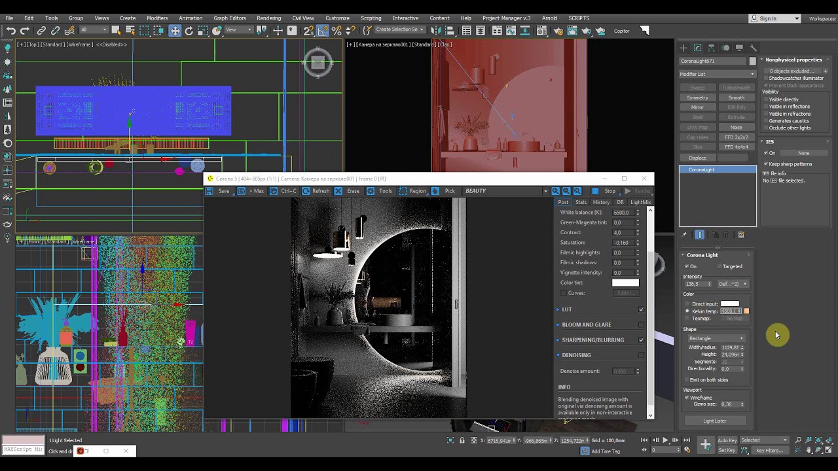Open the Direct input color swatch
The width and height of the screenshot is (838, 471).
point(730,304)
